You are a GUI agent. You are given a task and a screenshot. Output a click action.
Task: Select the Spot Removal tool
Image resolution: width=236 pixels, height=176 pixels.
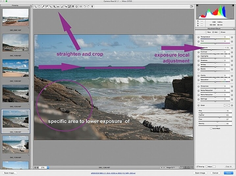[x=62, y=7]
